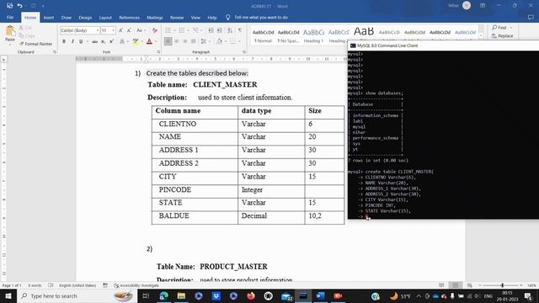The image size is (539, 303).
Task: Center the paragraph text
Action: tap(176, 41)
